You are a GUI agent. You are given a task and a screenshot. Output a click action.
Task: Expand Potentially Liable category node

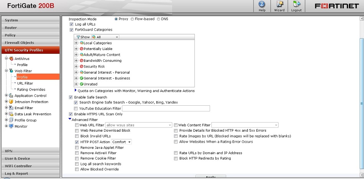tap(76, 49)
